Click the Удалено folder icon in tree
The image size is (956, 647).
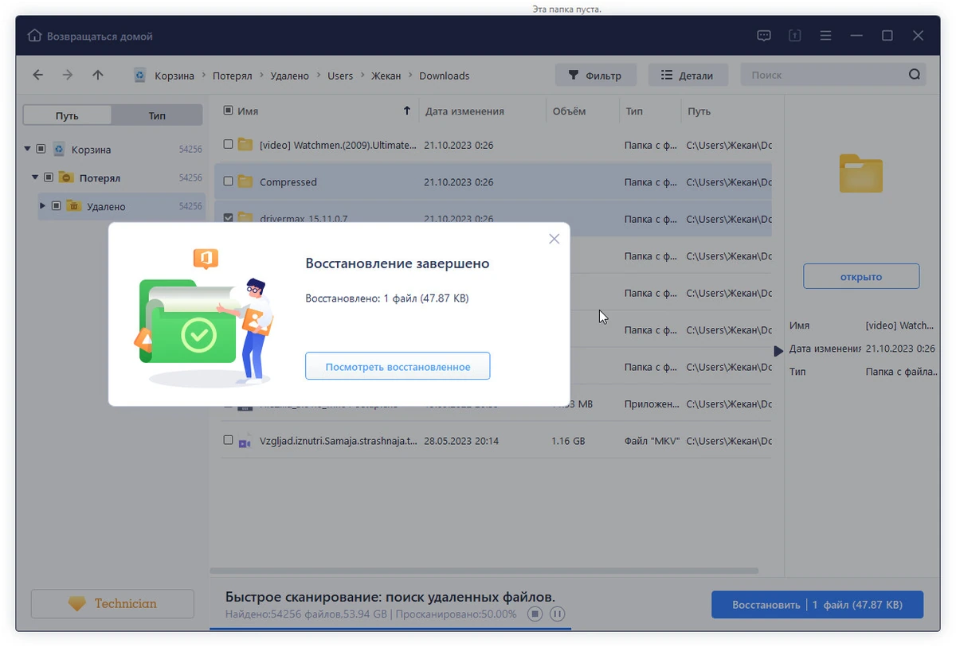point(73,206)
